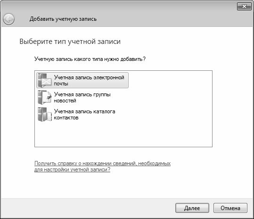Viewport: 254px width, 219px height.
Task: Click the envelope on the email account icon
Action: tap(47, 81)
